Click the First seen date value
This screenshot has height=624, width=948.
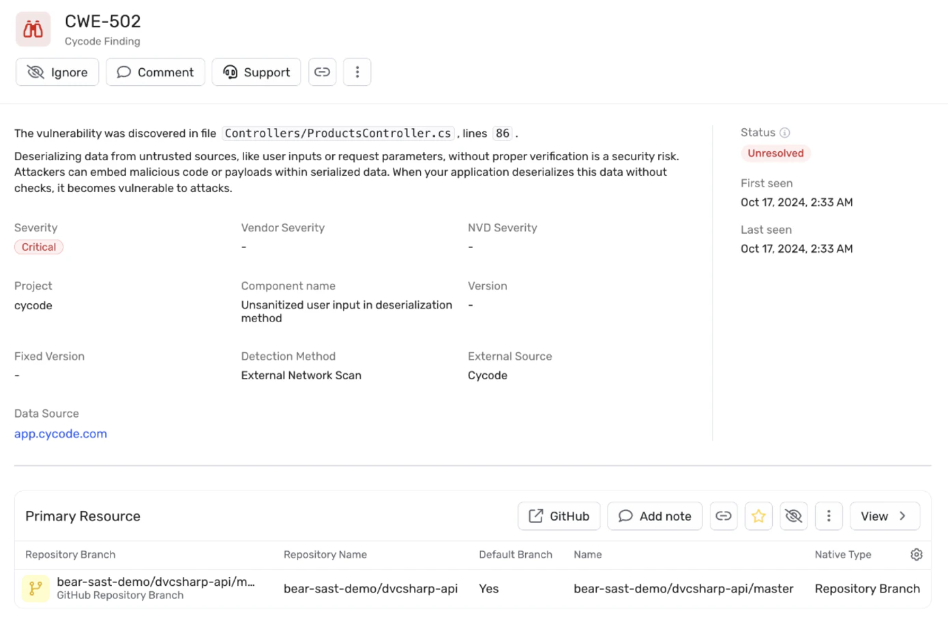click(x=797, y=202)
